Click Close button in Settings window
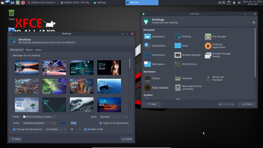Screen dimensions: 263x148 point(247,104)
